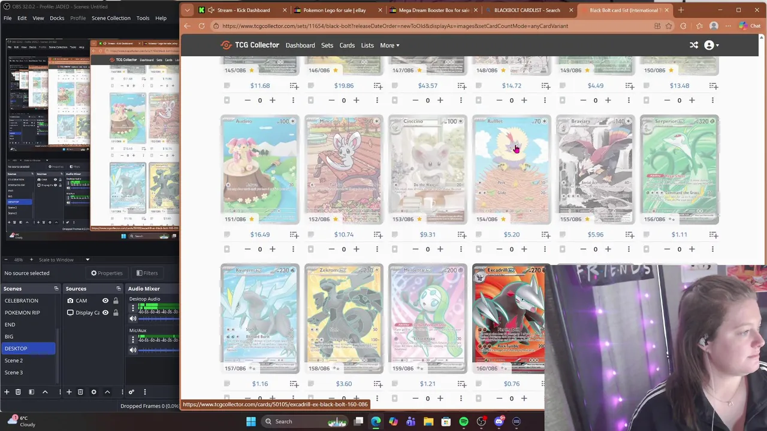Undock the Scenes panel

56,289
